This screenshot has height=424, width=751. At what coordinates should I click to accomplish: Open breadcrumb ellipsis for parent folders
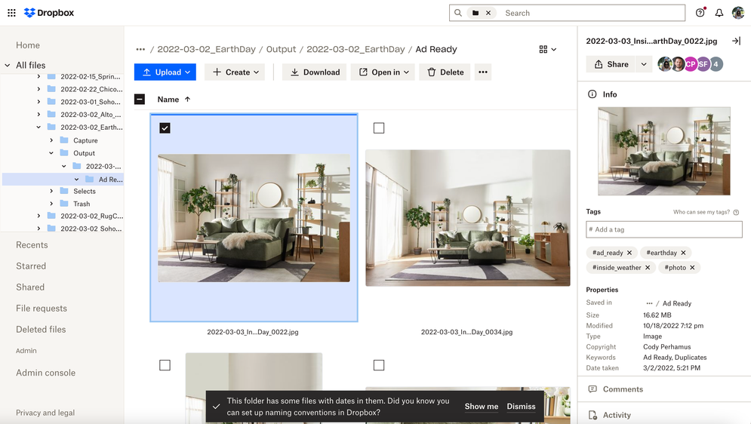coord(140,49)
